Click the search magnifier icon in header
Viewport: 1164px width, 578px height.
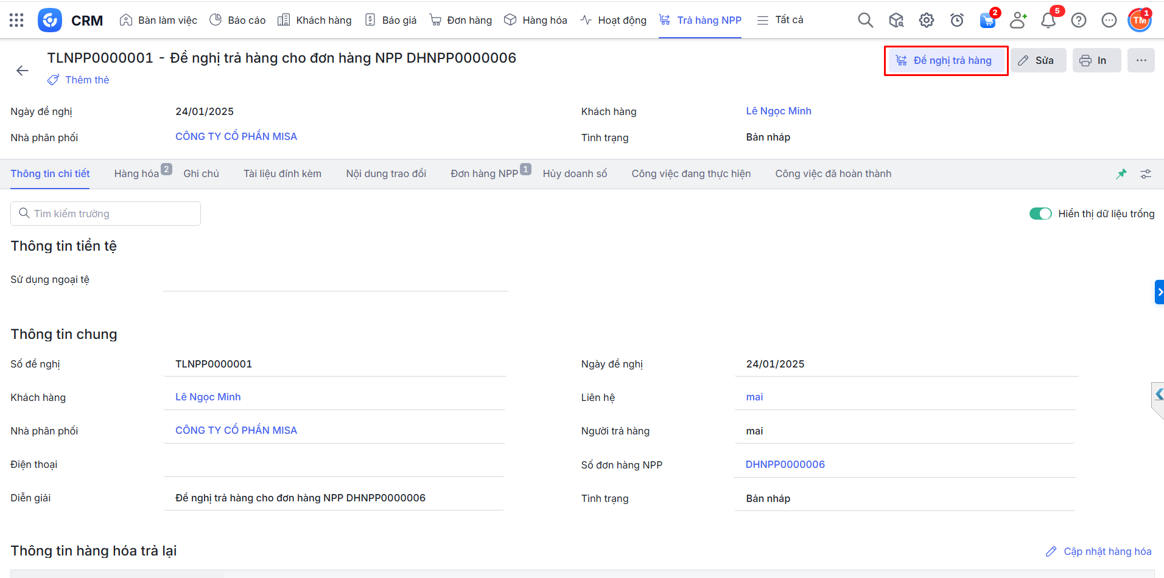[x=865, y=20]
